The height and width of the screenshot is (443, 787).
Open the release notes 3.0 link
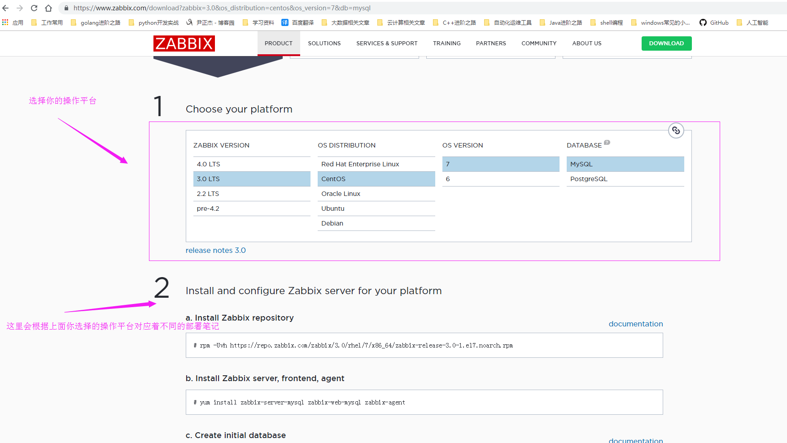tap(216, 250)
